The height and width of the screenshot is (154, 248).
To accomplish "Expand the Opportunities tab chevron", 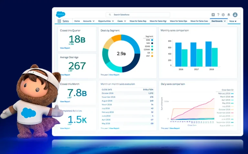I will [x=113, y=21].
